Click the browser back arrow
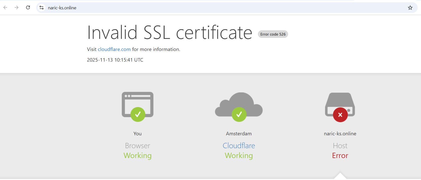The height and width of the screenshot is (180, 421). click(5, 8)
